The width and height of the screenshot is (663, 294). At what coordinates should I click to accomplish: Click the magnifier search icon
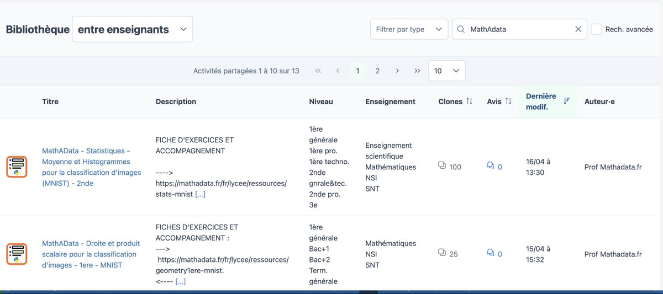[x=461, y=29]
